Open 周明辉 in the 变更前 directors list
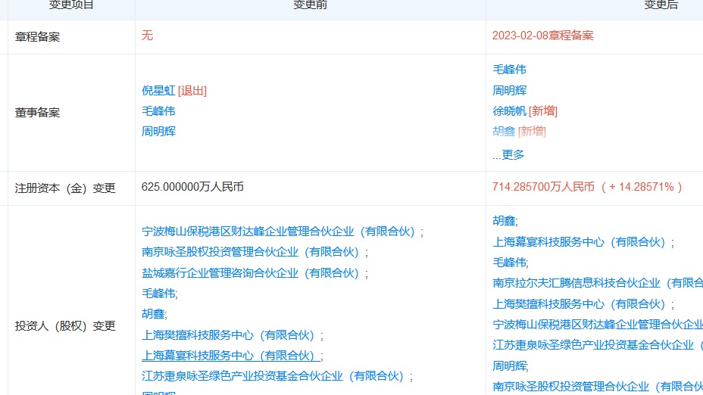This screenshot has width=703, height=395. [x=158, y=131]
